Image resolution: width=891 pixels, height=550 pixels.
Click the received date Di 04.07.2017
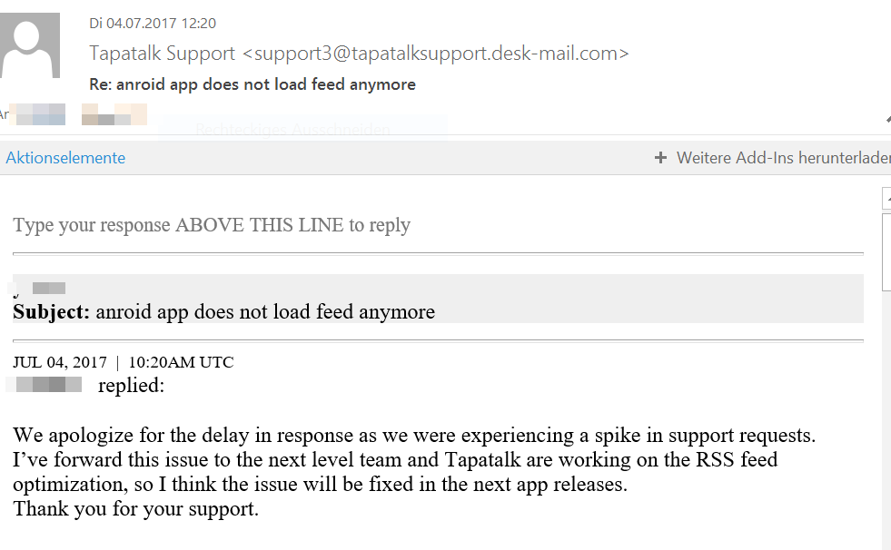pyautogui.click(x=153, y=24)
